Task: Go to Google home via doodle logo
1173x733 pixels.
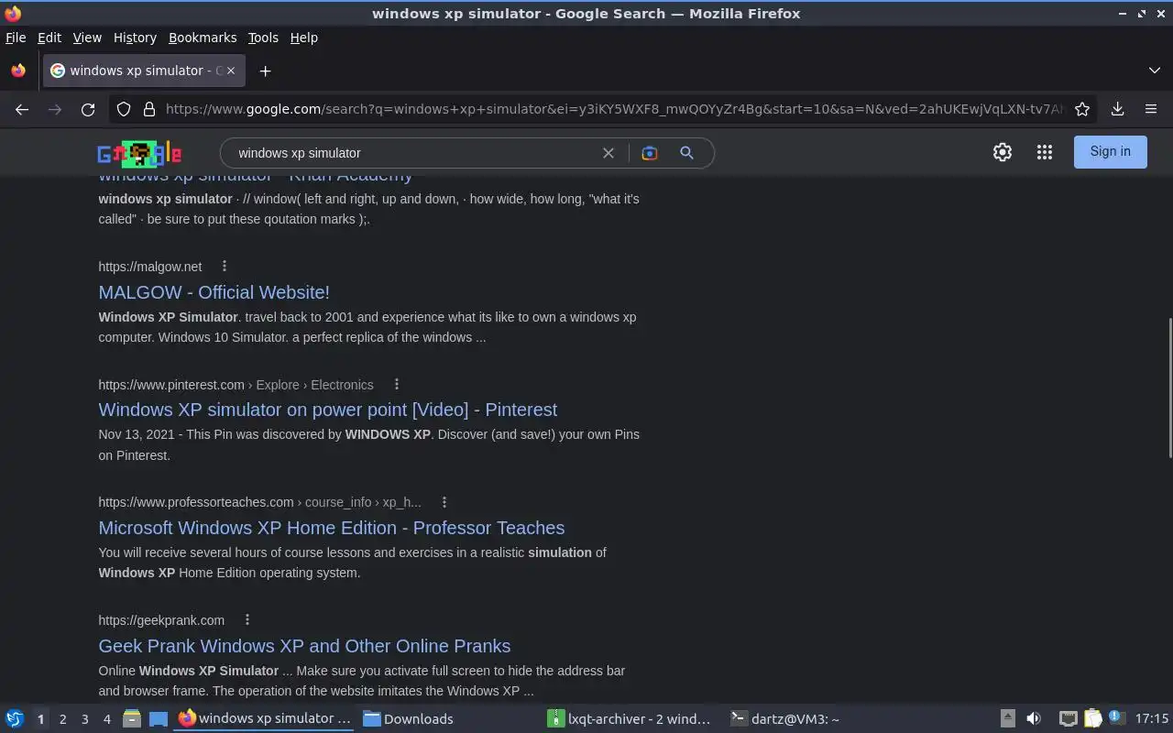Action: coord(139,153)
